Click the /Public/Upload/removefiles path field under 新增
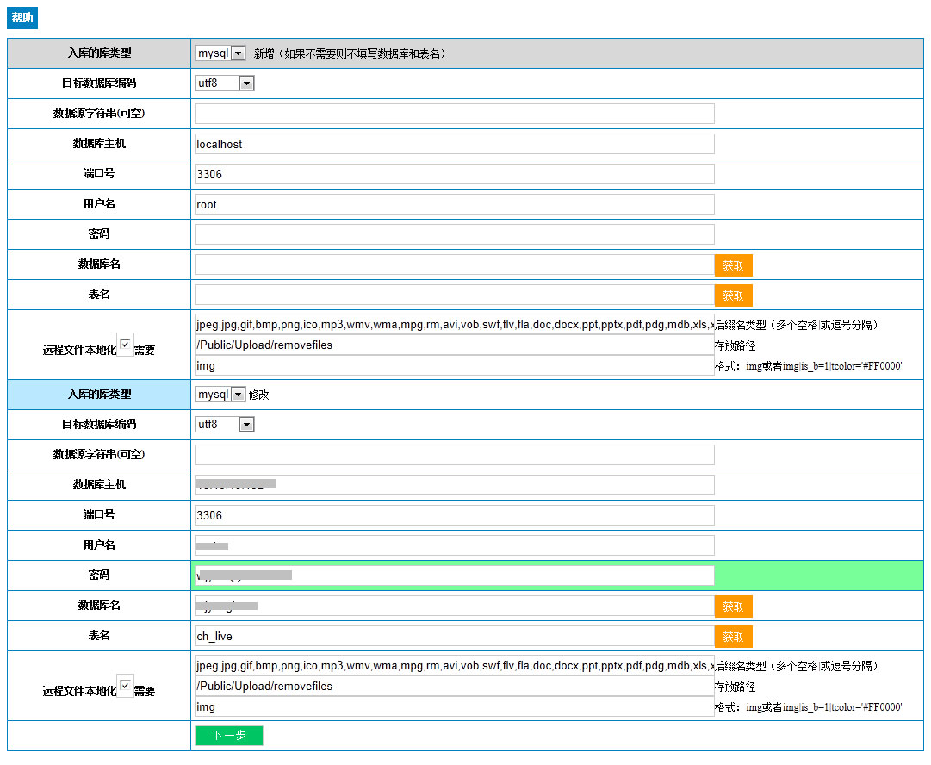The height and width of the screenshot is (765, 931). (x=454, y=345)
